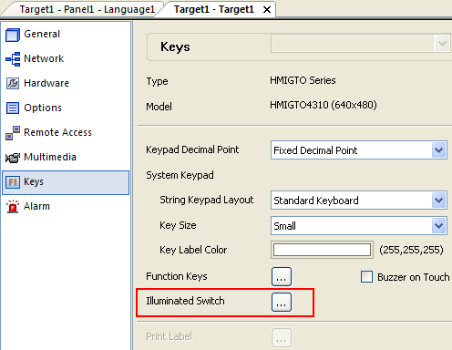Select the Network icon in sidebar

tap(13, 59)
